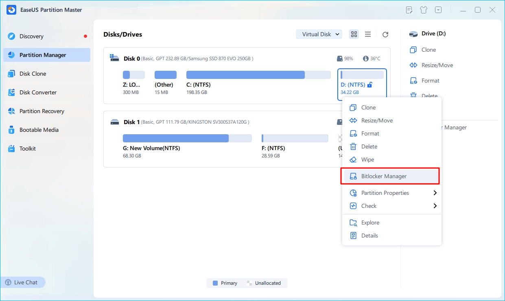Screen dimensions: 505x301
Task: Switch to list view of disks
Action: pos(368,34)
